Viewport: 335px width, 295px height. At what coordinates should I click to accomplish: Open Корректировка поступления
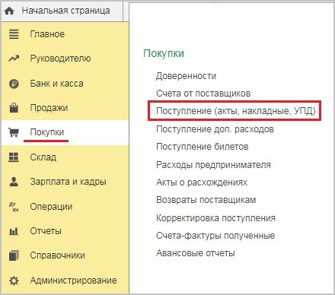pos(215,218)
